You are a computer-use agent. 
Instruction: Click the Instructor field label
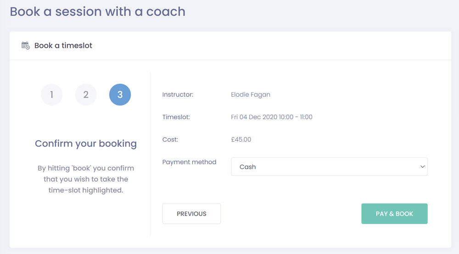coord(178,95)
